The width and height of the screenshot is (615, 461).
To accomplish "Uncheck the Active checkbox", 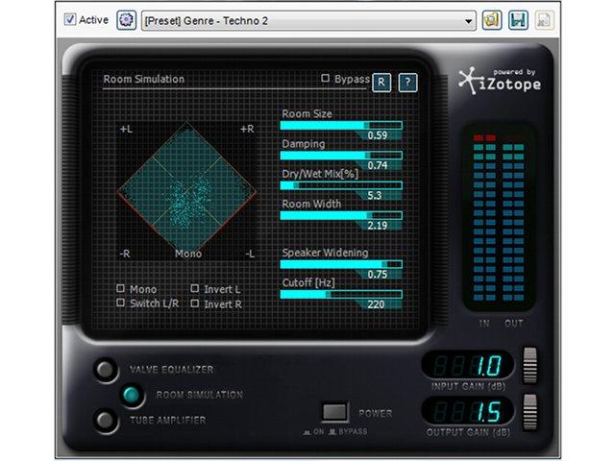I will tap(70, 19).
